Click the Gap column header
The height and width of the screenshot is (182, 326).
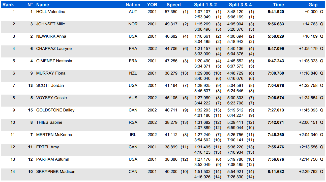pos(313,5)
